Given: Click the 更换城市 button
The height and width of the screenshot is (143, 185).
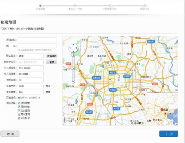Looking at the screenshot, I should (x=51, y=56).
